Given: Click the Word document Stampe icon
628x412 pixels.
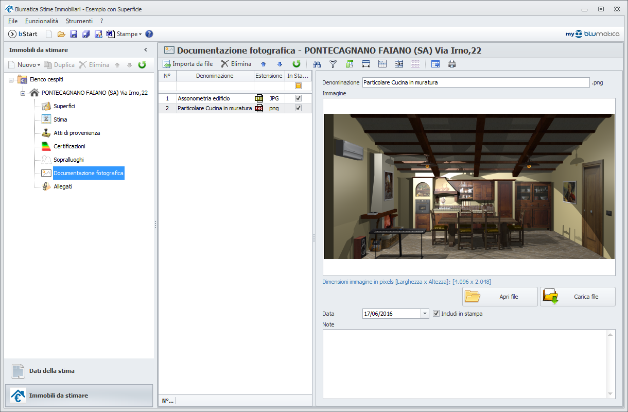Looking at the screenshot, I should click(x=110, y=34).
